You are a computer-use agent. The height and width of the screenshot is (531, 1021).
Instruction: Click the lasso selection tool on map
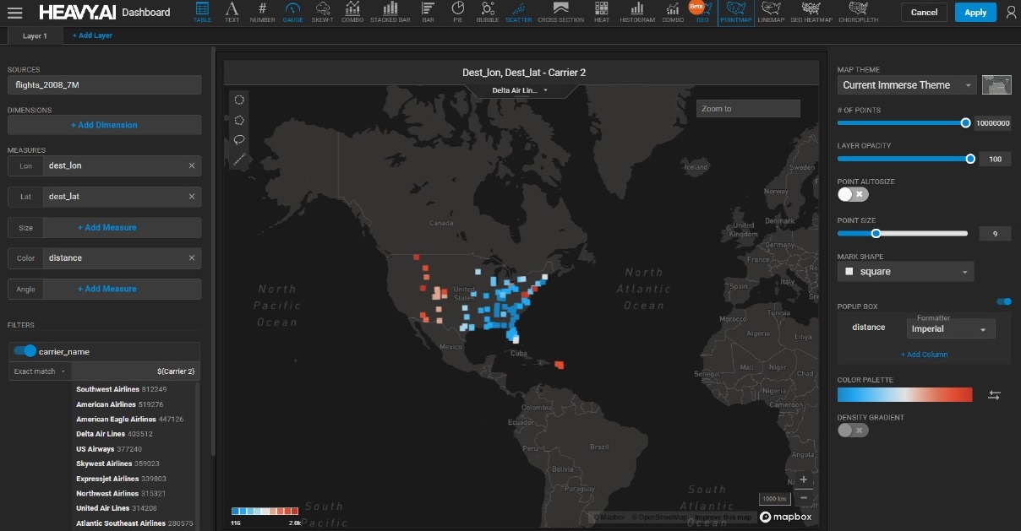click(240, 139)
